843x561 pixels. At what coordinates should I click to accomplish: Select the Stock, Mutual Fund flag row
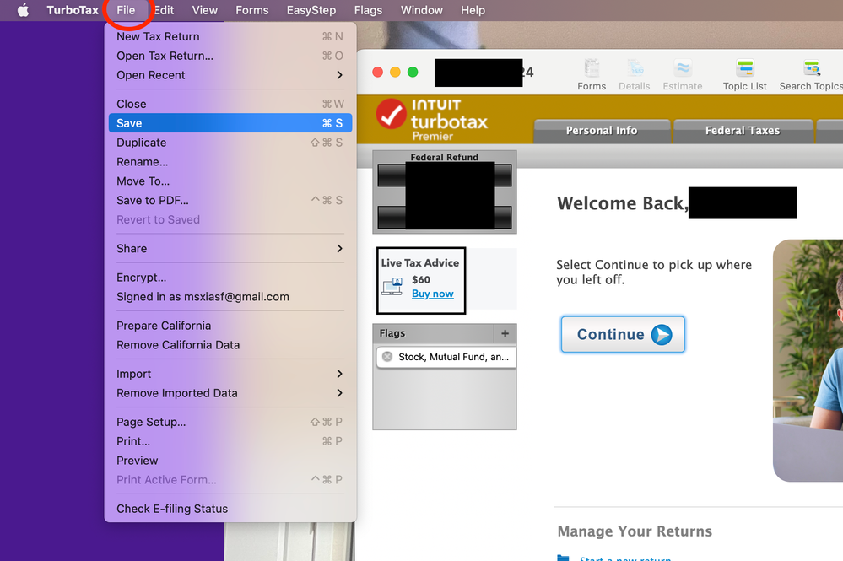[446, 357]
